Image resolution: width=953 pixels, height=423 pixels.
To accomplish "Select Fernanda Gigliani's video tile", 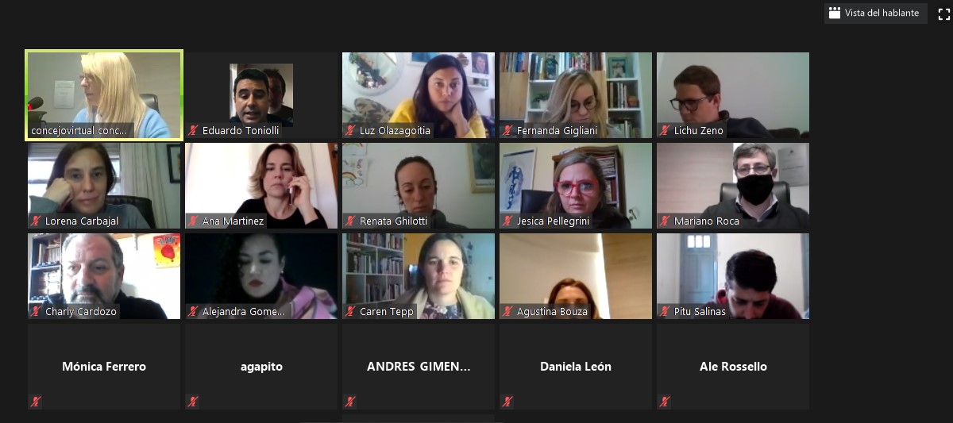I will (x=576, y=95).
